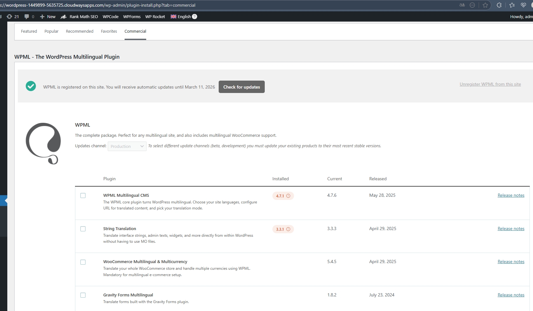The image size is (533, 311).
Task: Click the green registered checkmark icon
Action: [31, 86]
